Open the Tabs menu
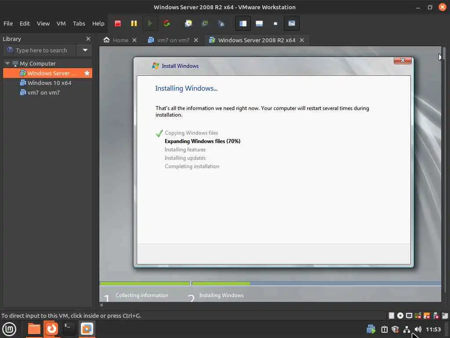Viewport: 450px width, 338px height. (x=79, y=24)
